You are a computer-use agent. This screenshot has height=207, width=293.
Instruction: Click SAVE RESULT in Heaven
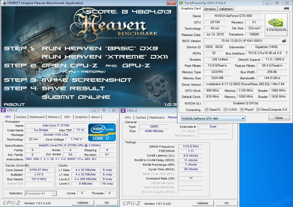[x=73, y=88]
